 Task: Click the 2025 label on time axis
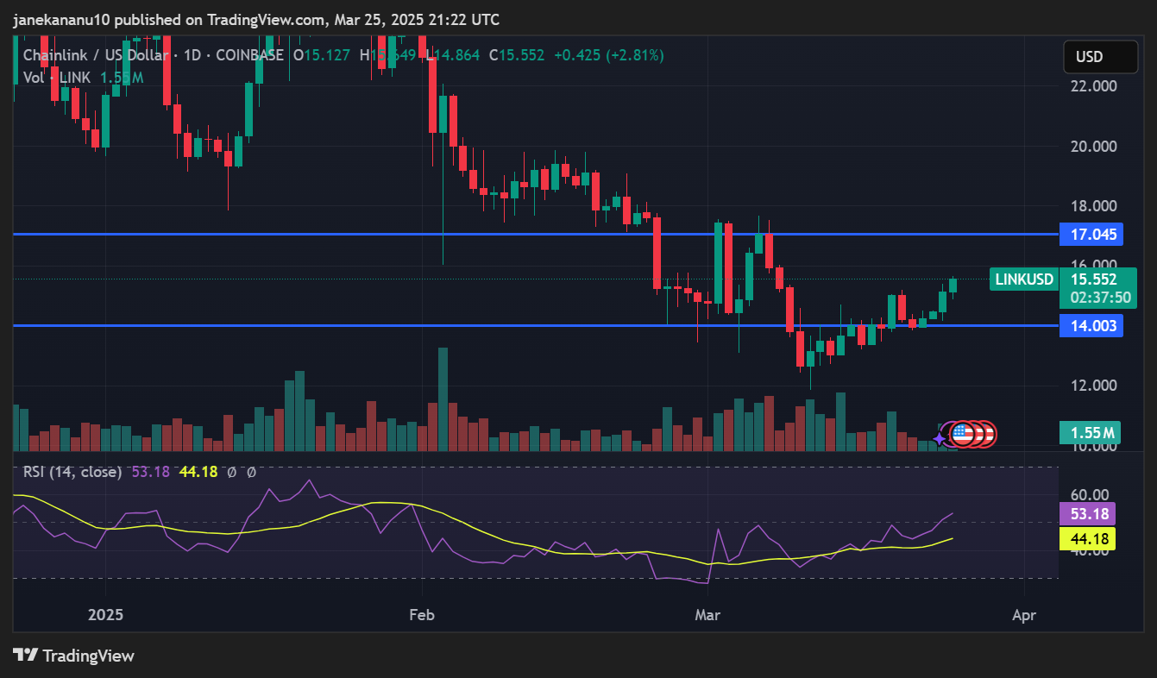[x=105, y=616]
